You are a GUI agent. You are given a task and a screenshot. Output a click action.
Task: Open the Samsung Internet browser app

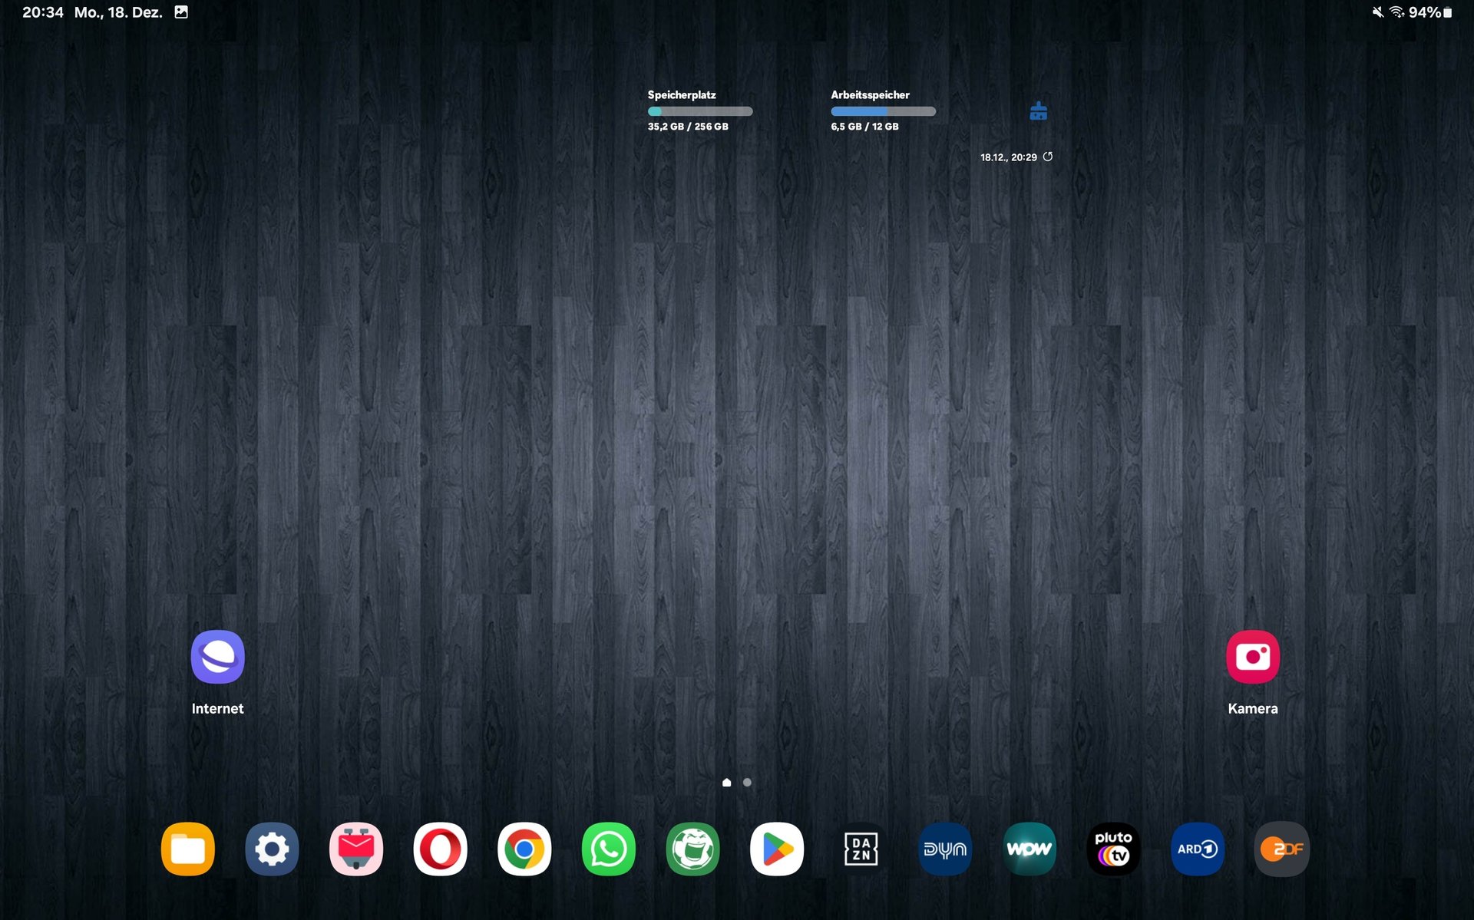click(217, 657)
